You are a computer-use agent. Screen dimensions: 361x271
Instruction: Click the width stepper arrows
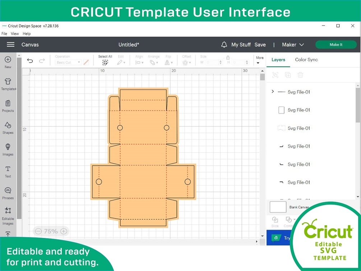click(x=221, y=62)
